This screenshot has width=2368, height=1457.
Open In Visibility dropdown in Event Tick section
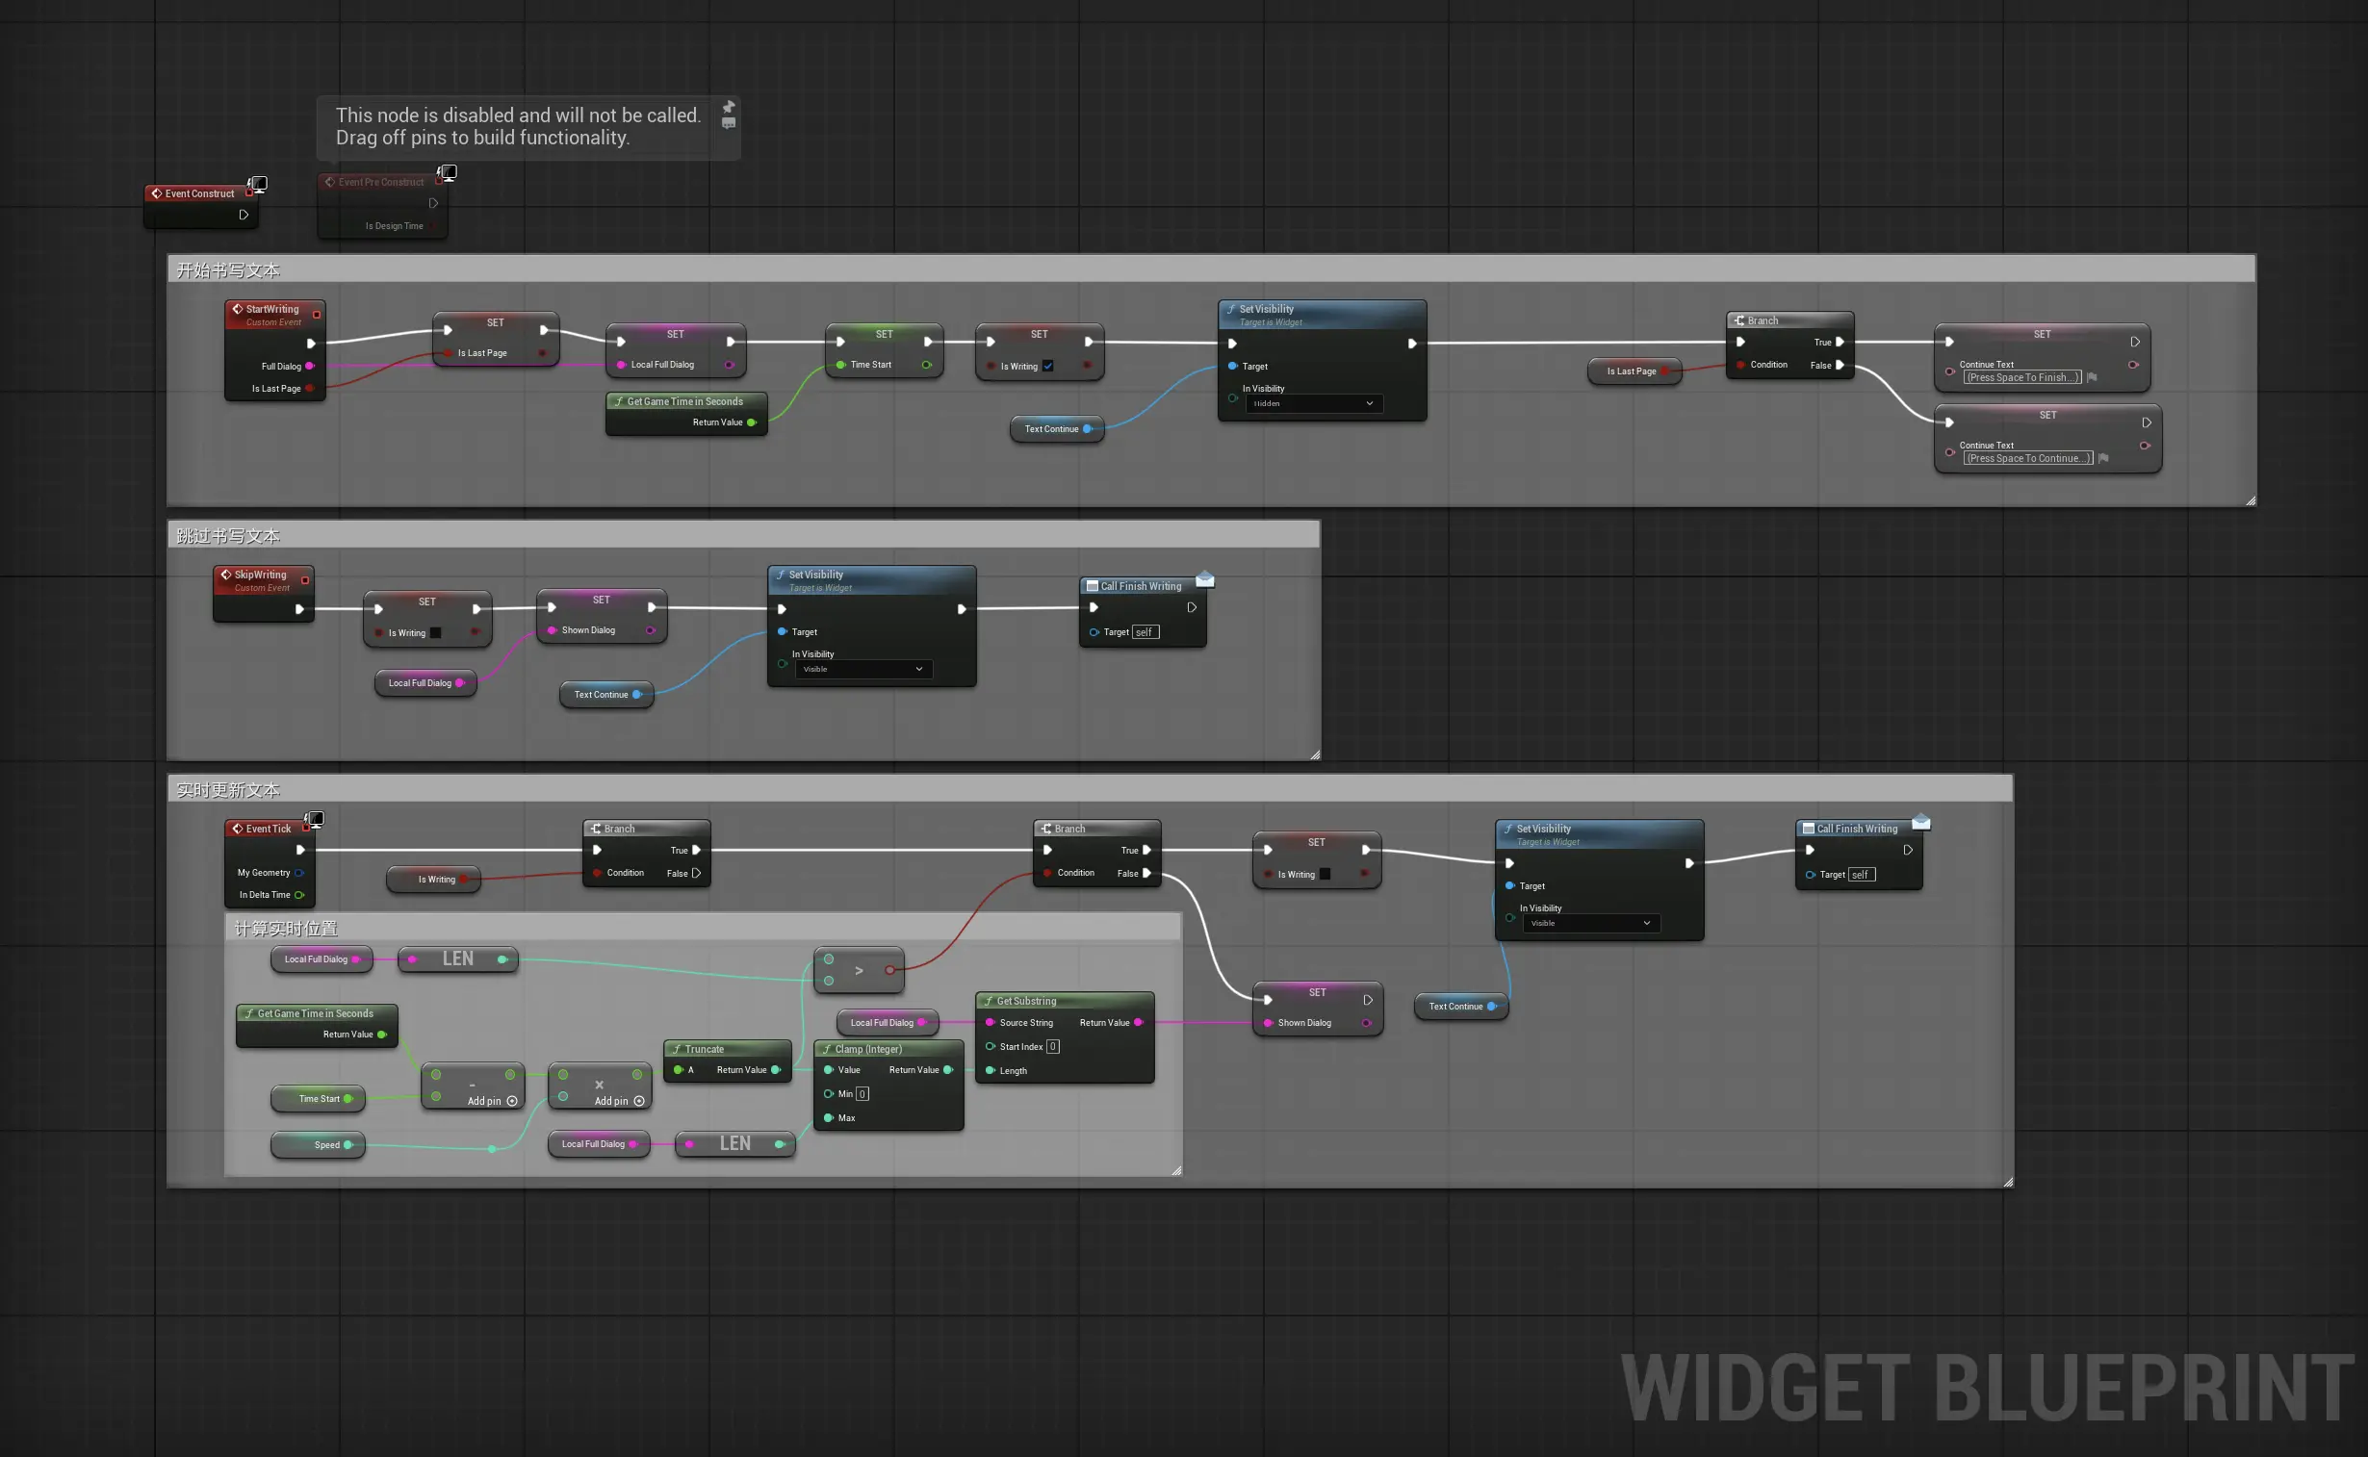tap(1591, 923)
